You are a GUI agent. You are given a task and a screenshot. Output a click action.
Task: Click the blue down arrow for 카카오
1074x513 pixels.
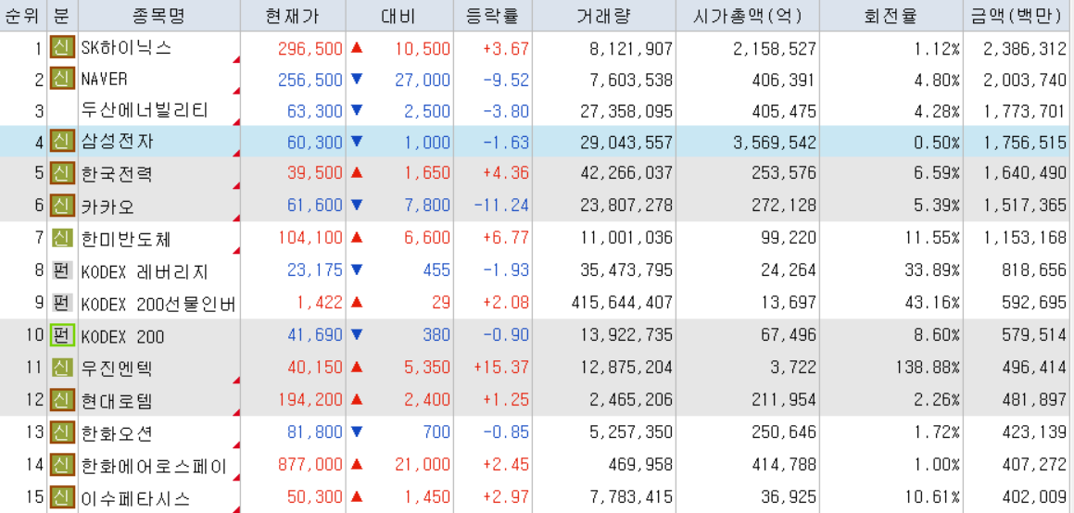(356, 205)
